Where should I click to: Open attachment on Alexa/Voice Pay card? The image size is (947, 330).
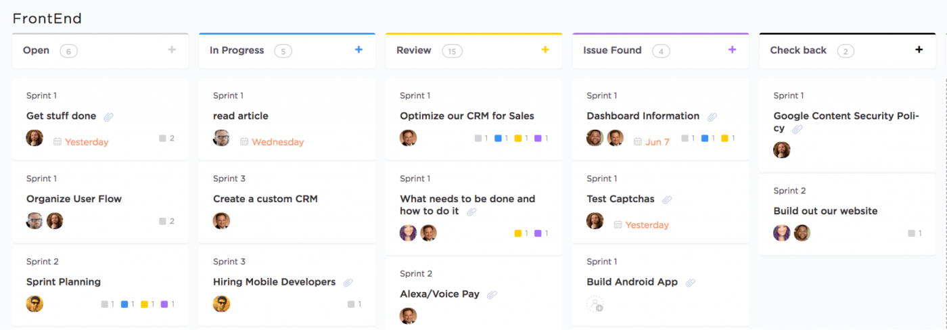pos(492,295)
